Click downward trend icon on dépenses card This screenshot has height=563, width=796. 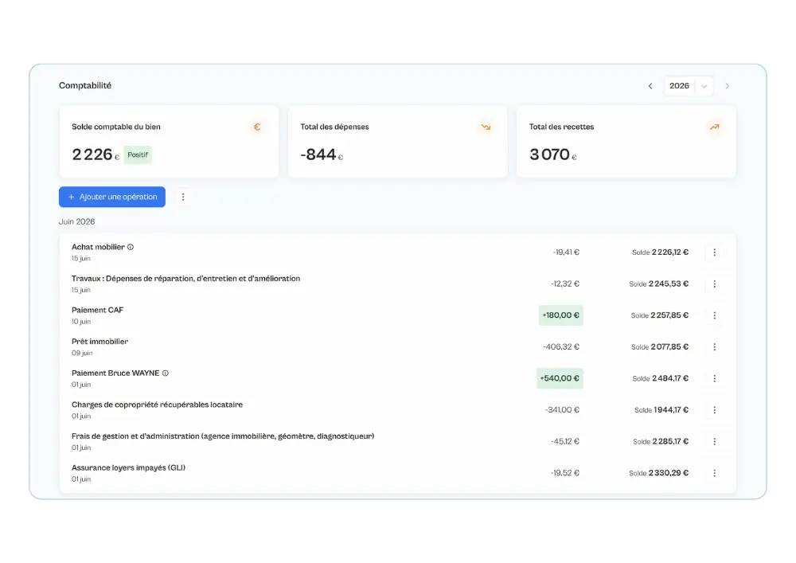(x=486, y=127)
